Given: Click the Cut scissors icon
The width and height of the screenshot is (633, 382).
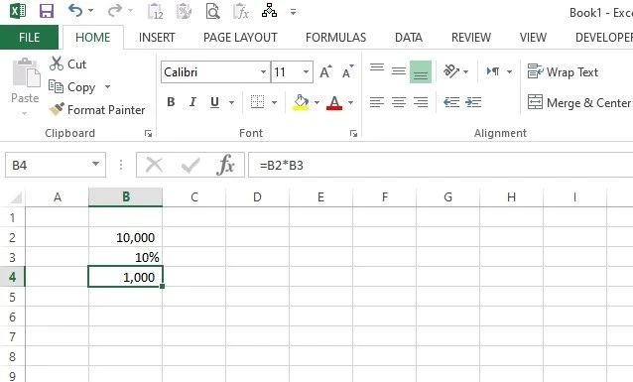Looking at the screenshot, I should point(57,64).
